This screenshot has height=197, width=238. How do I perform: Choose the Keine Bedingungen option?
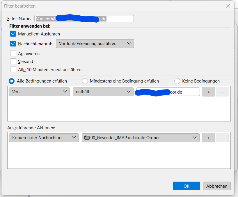(x=177, y=81)
